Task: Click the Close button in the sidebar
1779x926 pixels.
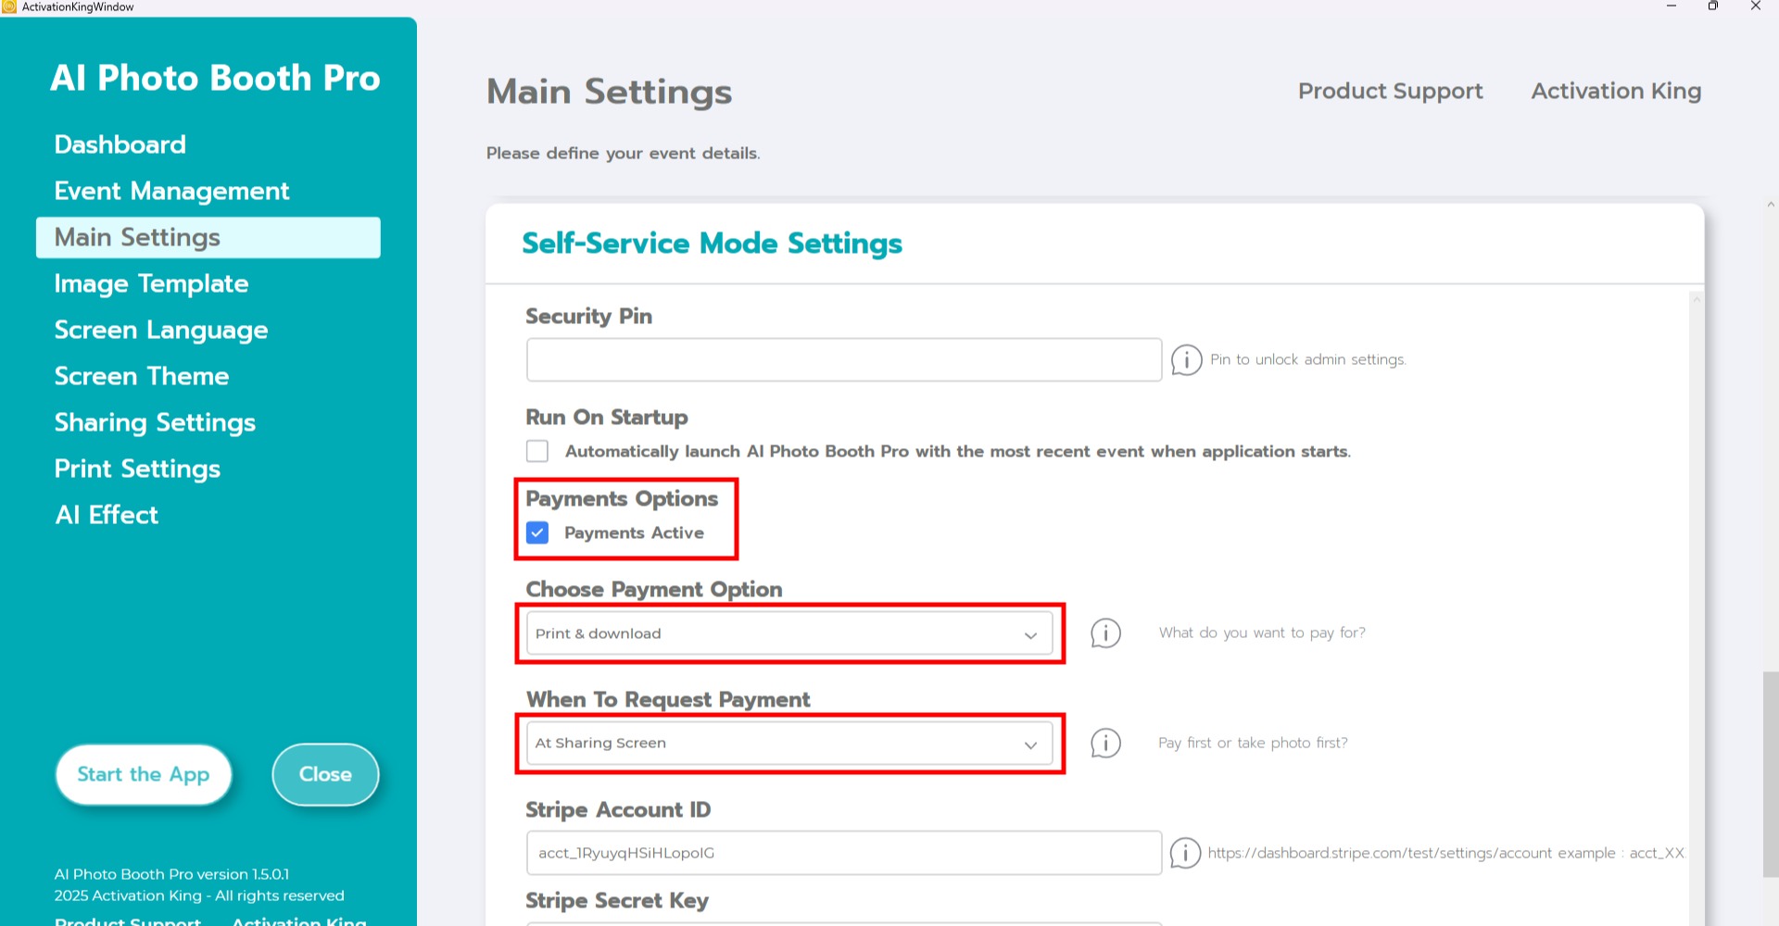Action: [x=325, y=774]
